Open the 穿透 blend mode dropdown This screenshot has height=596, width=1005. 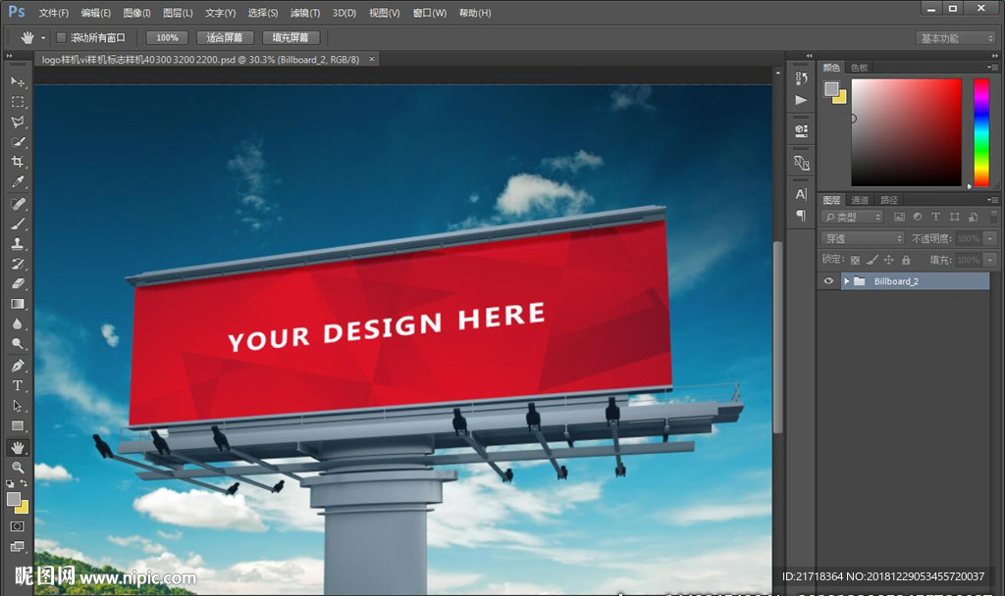click(863, 238)
